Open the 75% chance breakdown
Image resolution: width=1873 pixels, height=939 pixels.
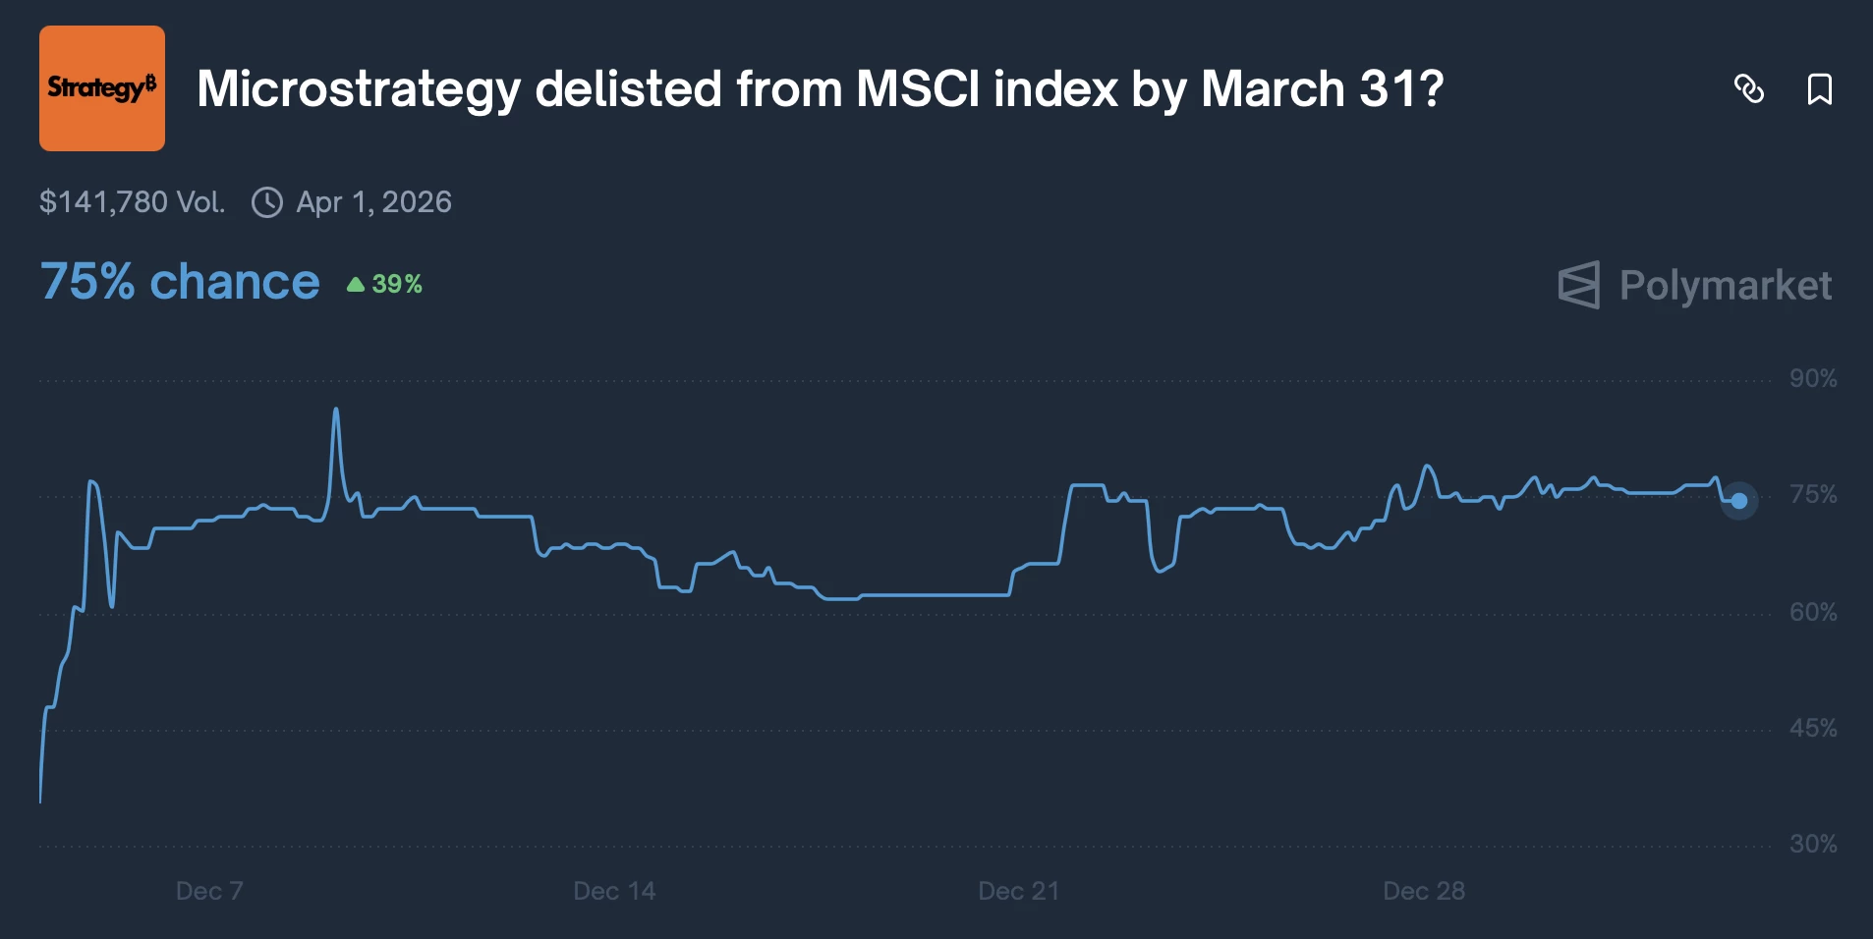178,282
